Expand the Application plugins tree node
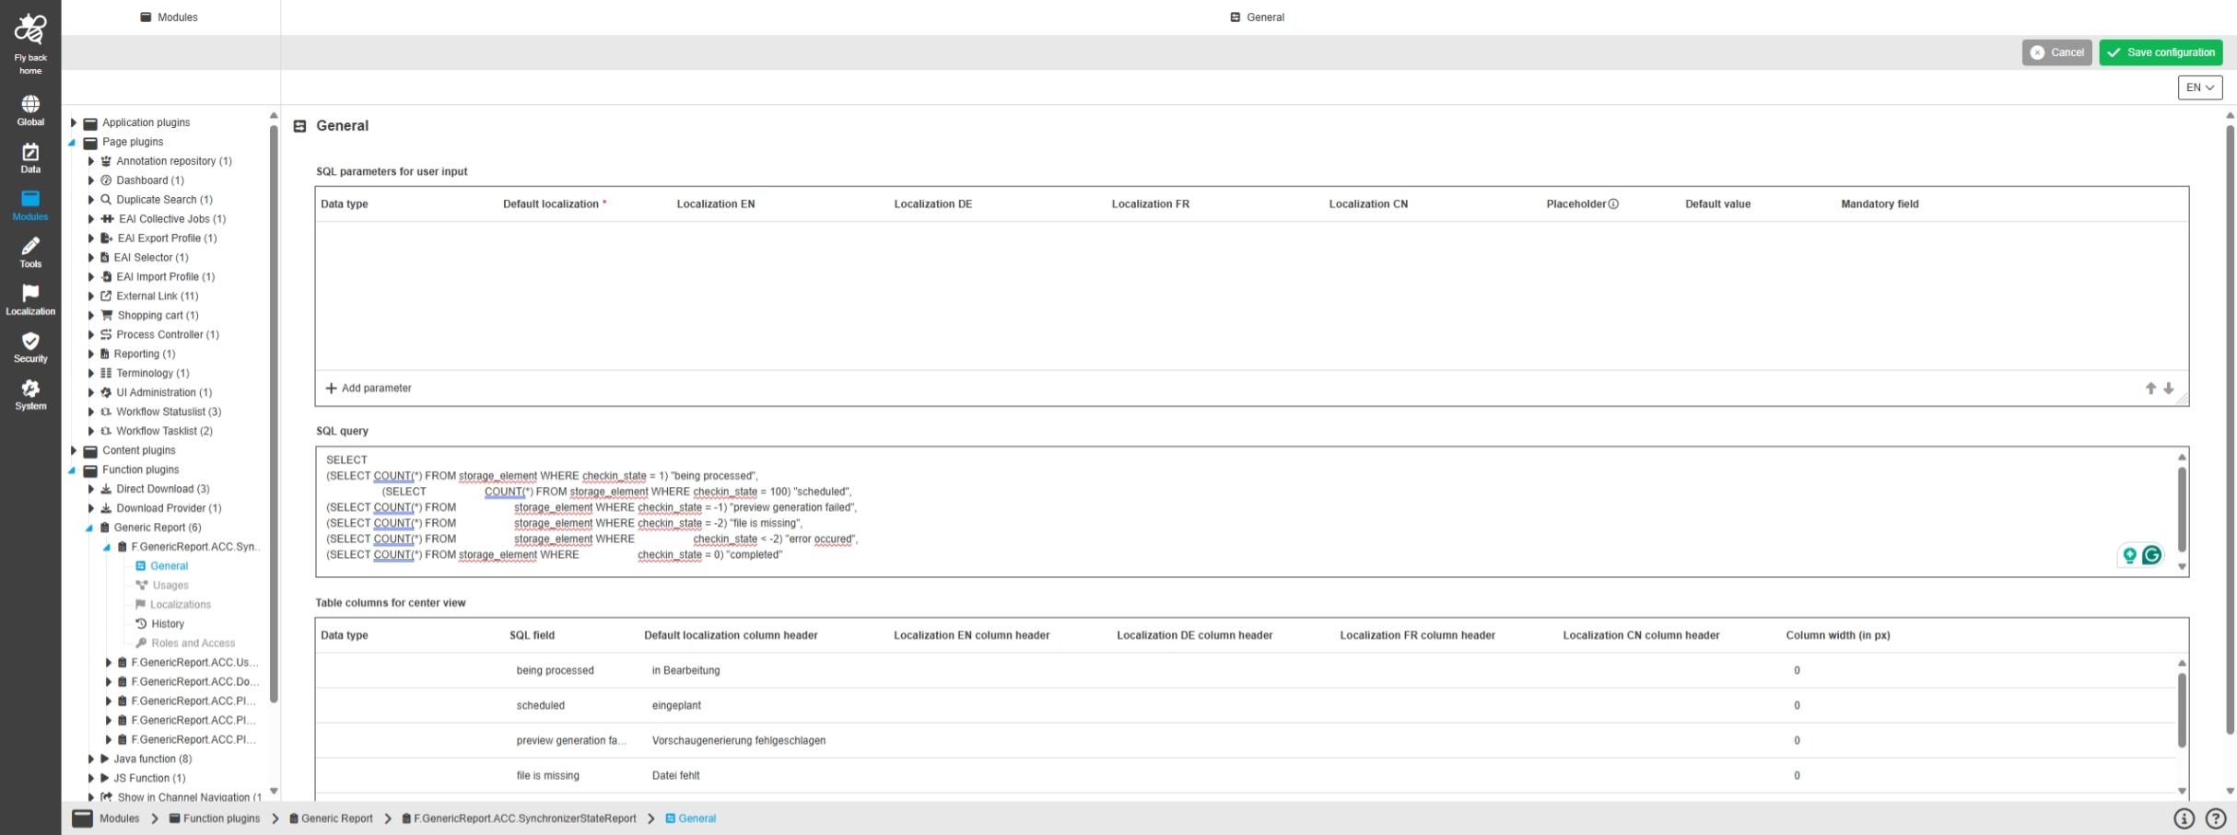Image resolution: width=2237 pixels, height=835 pixels. pos(74,122)
